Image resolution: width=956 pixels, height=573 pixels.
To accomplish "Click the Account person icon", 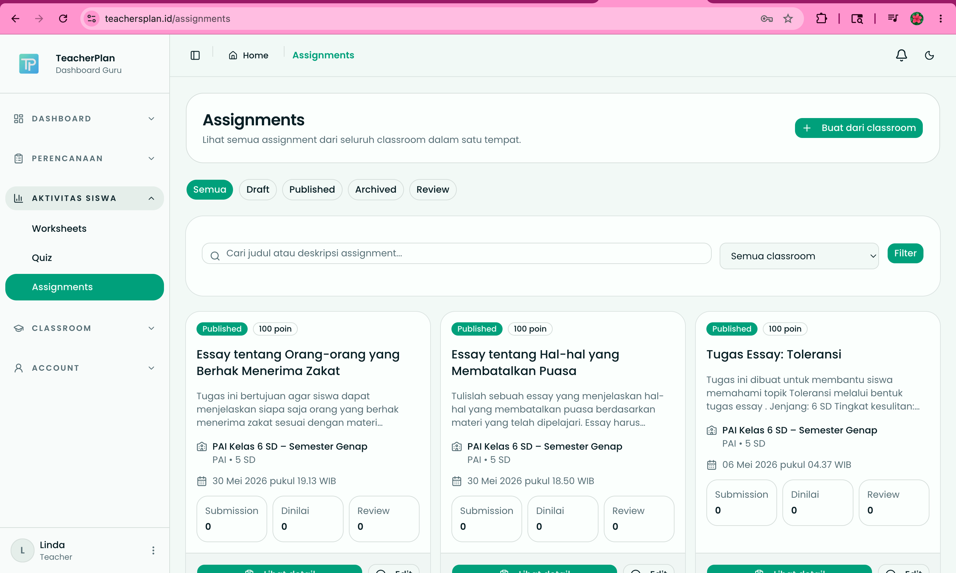I will coord(19,368).
